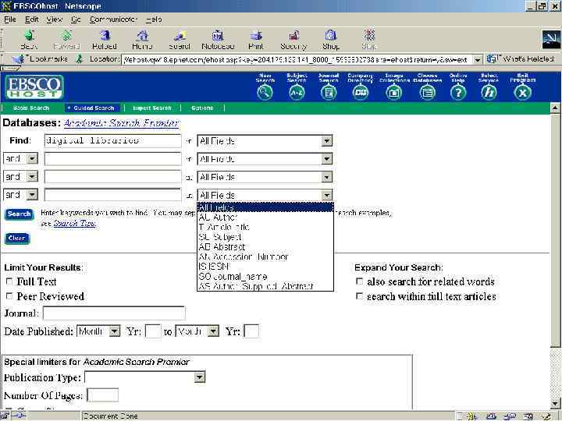562x421 pixels.
Task: Open first row All Fields dropdown
Action: click(x=265, y=140)
